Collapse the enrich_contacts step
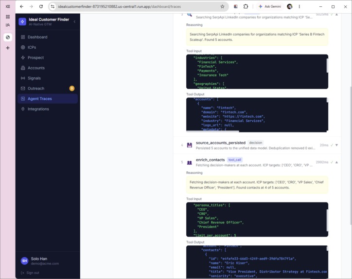 point(336,162)
